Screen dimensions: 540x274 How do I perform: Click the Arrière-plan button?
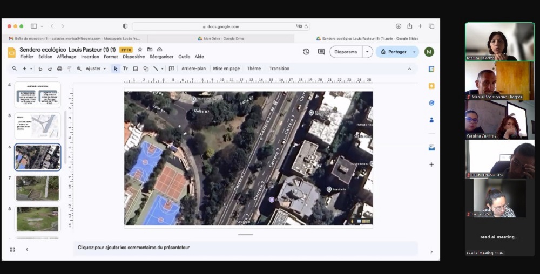coord(193,68)
